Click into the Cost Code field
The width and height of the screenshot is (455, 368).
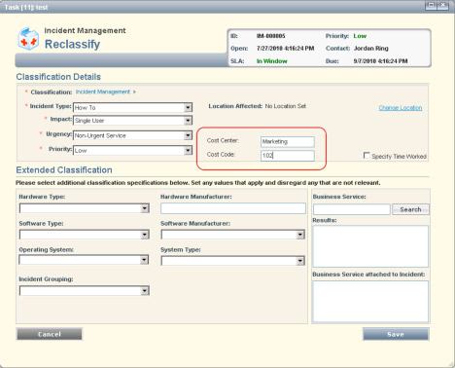tap(288, 156)
